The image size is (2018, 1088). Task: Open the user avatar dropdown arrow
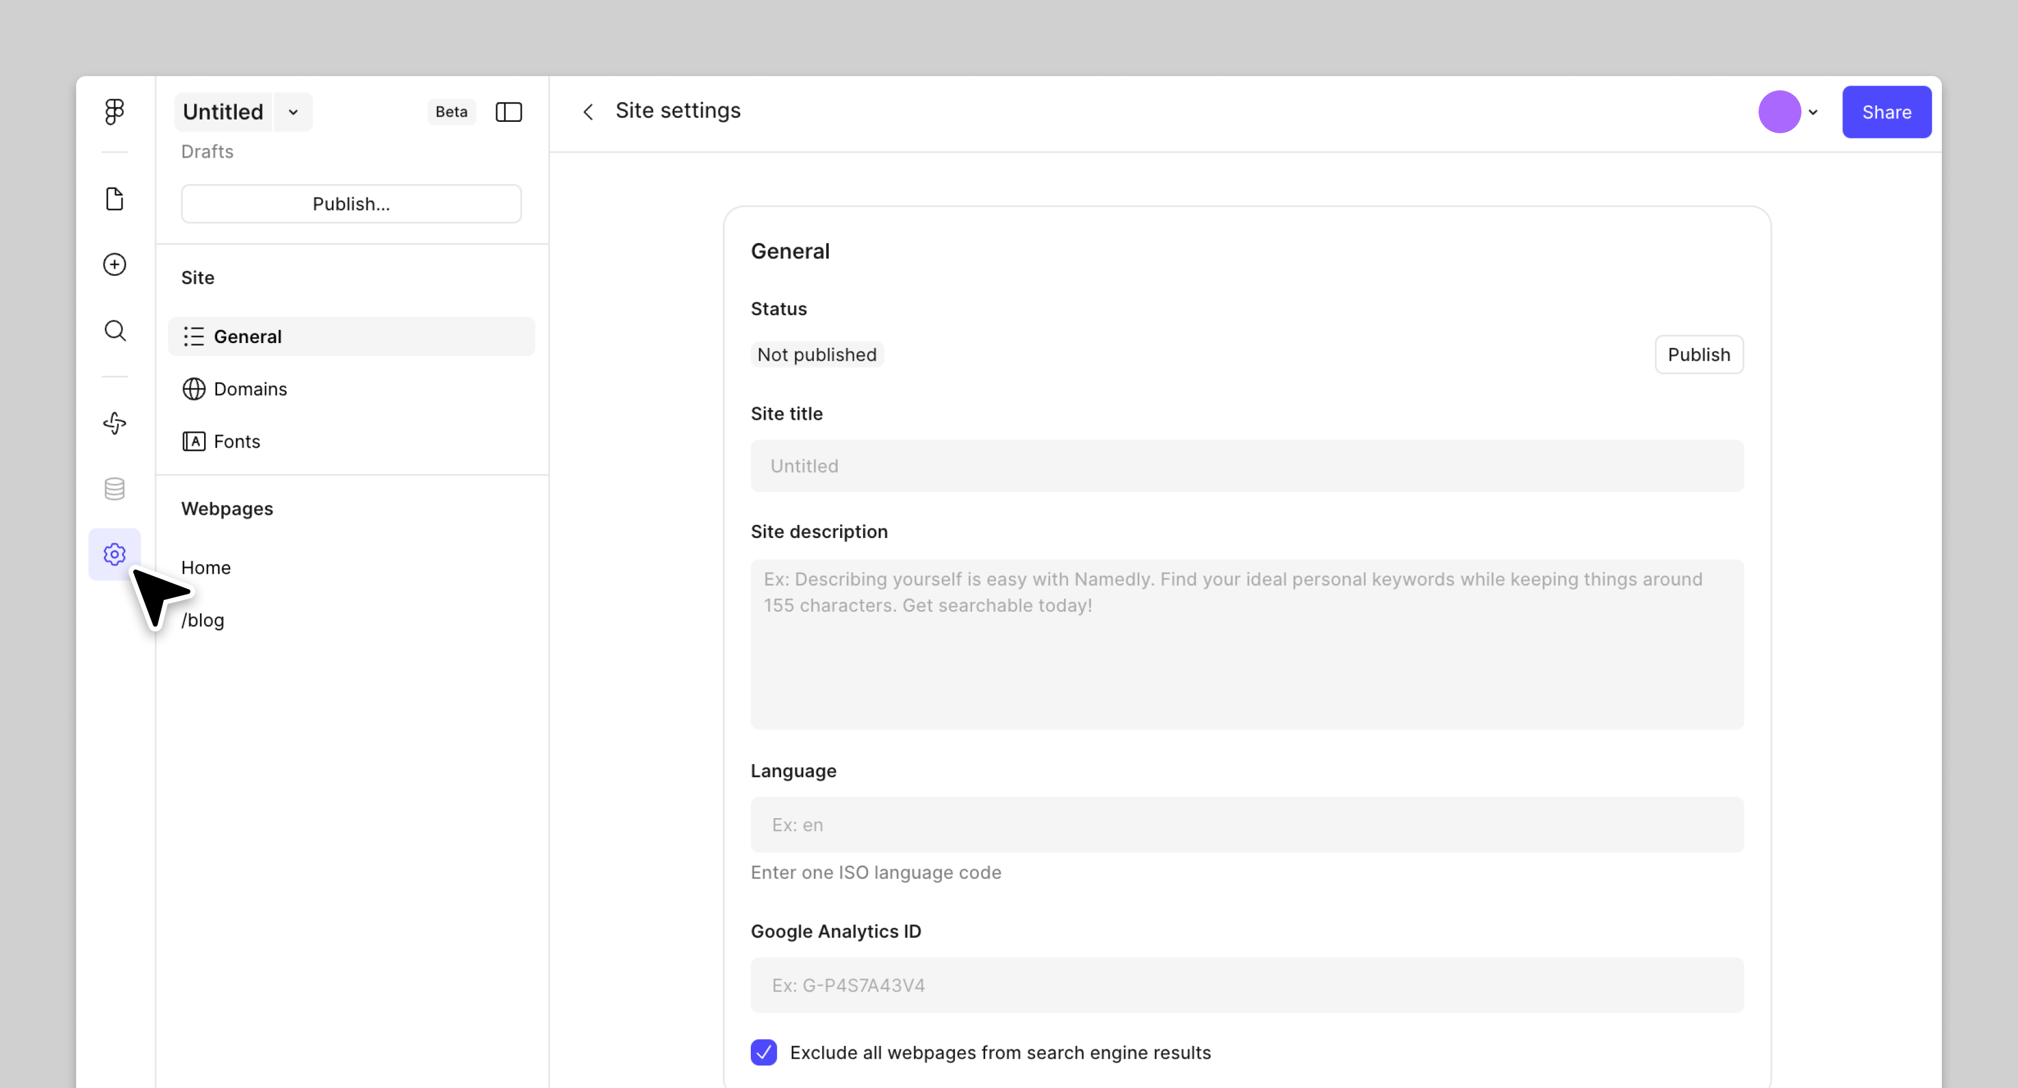[1813, 112]
